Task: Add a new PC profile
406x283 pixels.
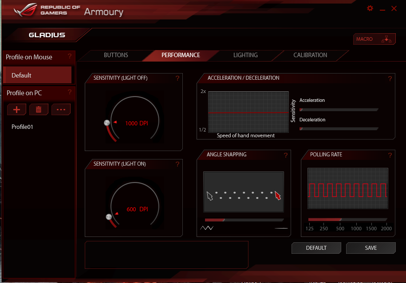Action: point(17,109)
